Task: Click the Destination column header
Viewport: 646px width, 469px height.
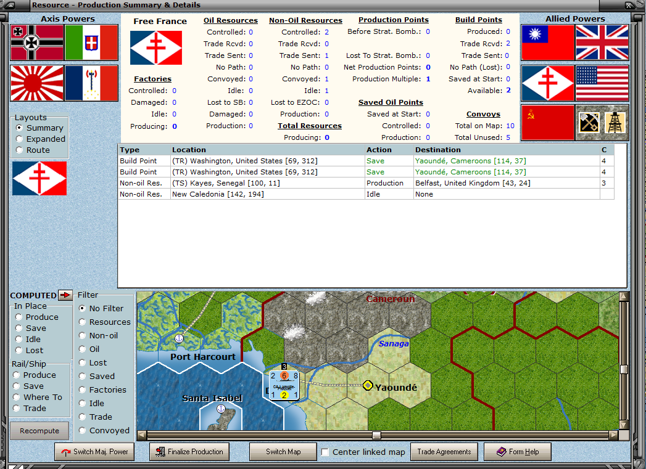Action: [x=507, y=150]
